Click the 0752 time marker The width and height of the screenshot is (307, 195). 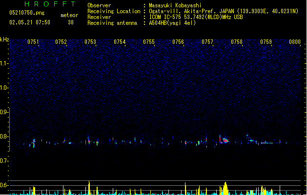tap(61, 42)
